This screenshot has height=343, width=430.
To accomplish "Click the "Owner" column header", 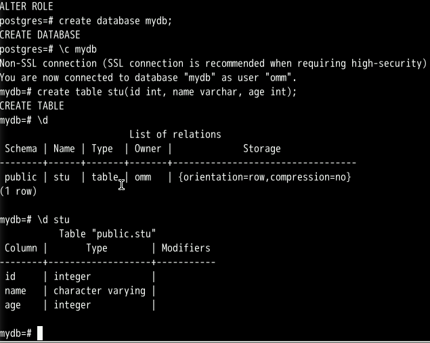I will (x=148, y=148).
